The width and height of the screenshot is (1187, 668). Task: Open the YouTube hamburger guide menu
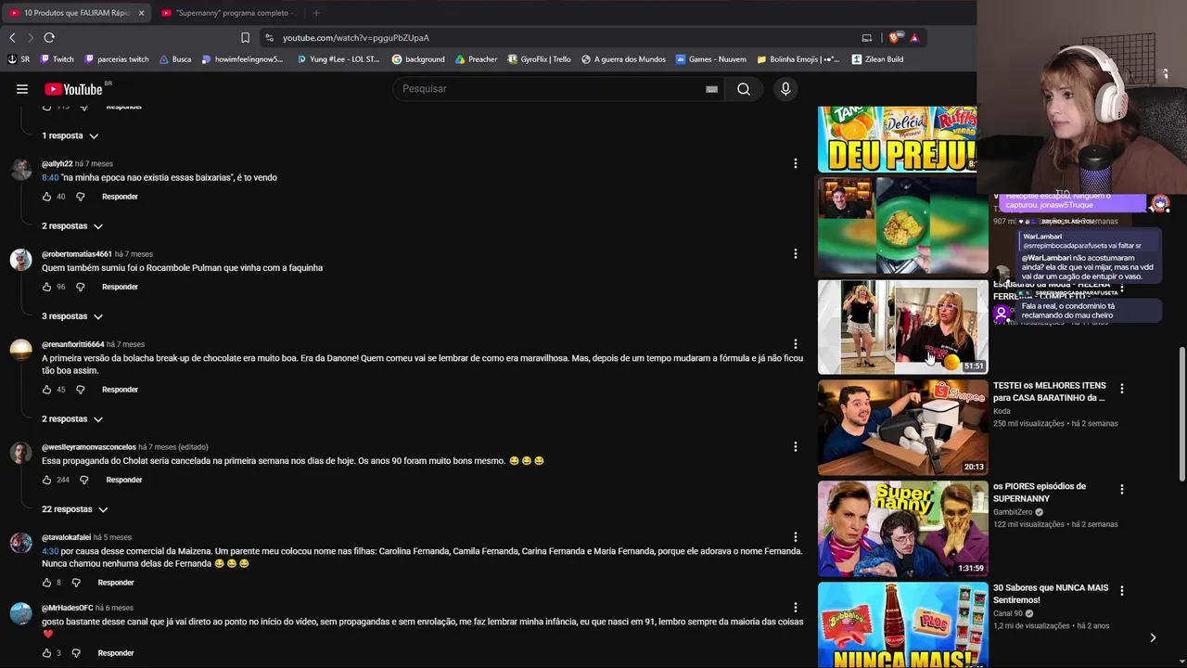[x=22, y=89]
